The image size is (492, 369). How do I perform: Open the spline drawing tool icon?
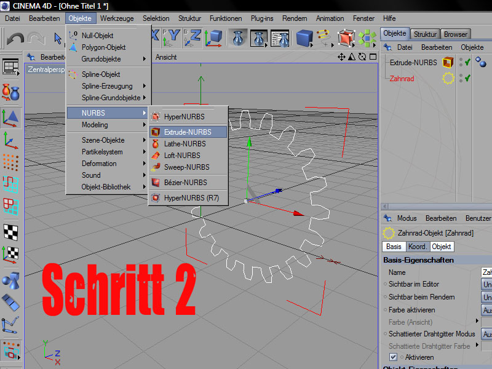tap(325, 38)
